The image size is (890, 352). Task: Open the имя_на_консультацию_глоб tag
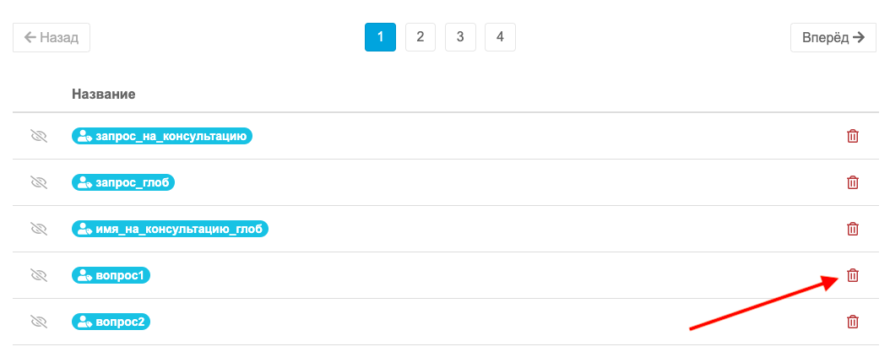170,230
